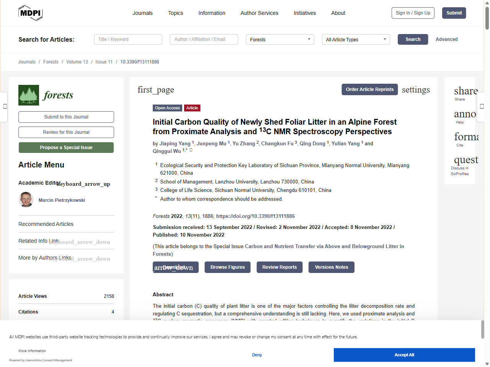The height and width of the screenshot is (367, 490).
Task: Click the Title / Keyword search field
Action: (x=128, y=39)
